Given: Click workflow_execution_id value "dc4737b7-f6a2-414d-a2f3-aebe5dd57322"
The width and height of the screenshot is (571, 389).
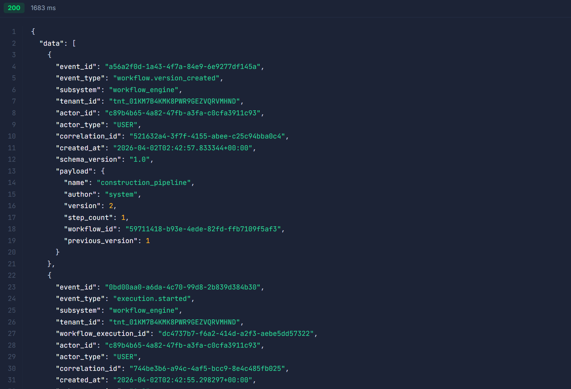Looking at the screenshot, I should click(236, 334).
